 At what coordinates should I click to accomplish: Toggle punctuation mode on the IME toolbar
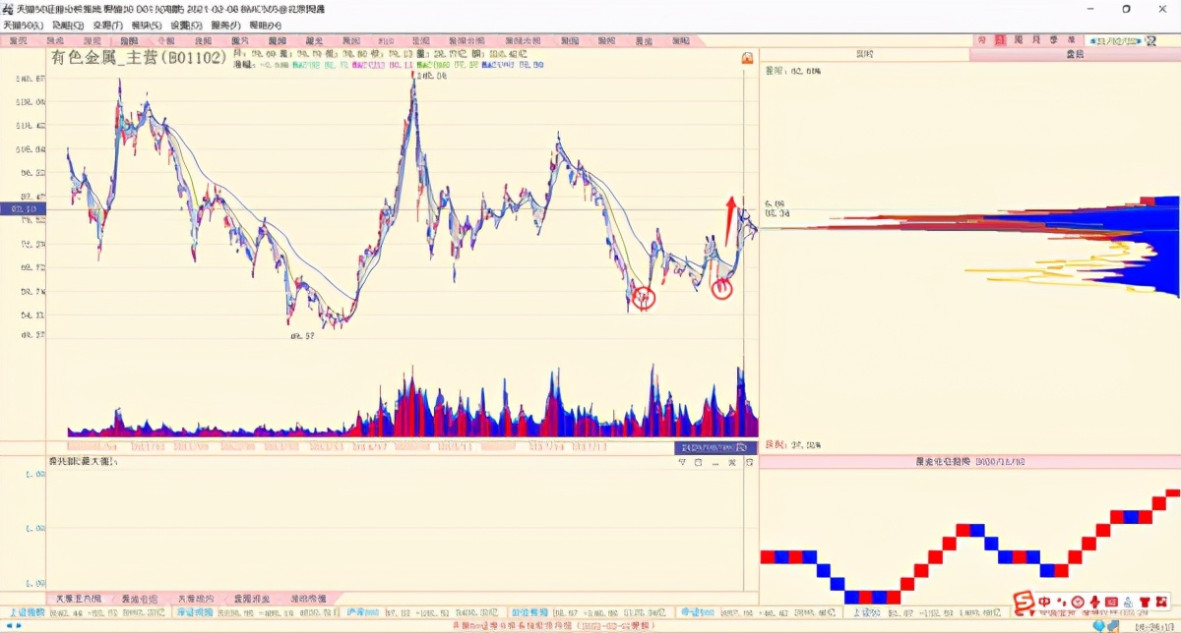point(1061,602)
